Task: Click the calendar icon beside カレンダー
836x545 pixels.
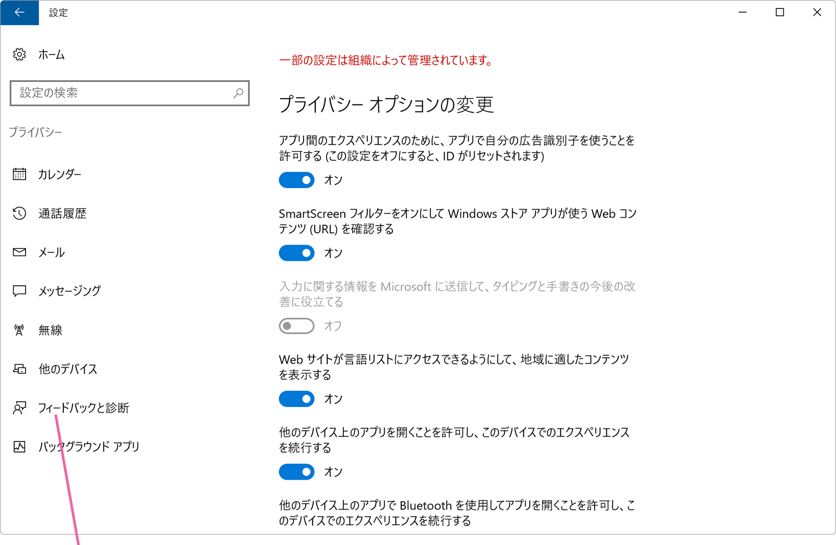Action: click(19, 174)
